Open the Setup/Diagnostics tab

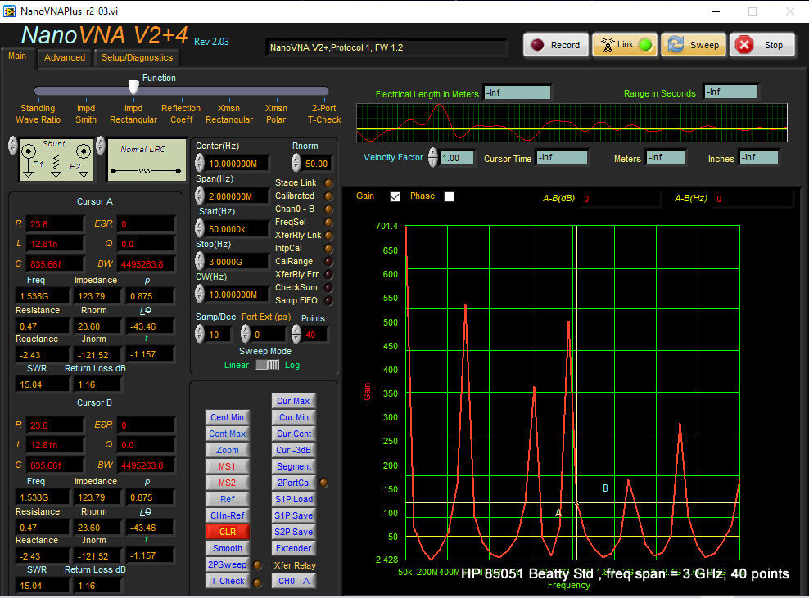(137, 57)
